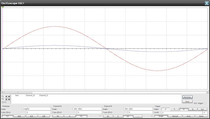Switch timebase display to A/B mode
The height and width of the screenshot is (119, 210).
[44, 116]
